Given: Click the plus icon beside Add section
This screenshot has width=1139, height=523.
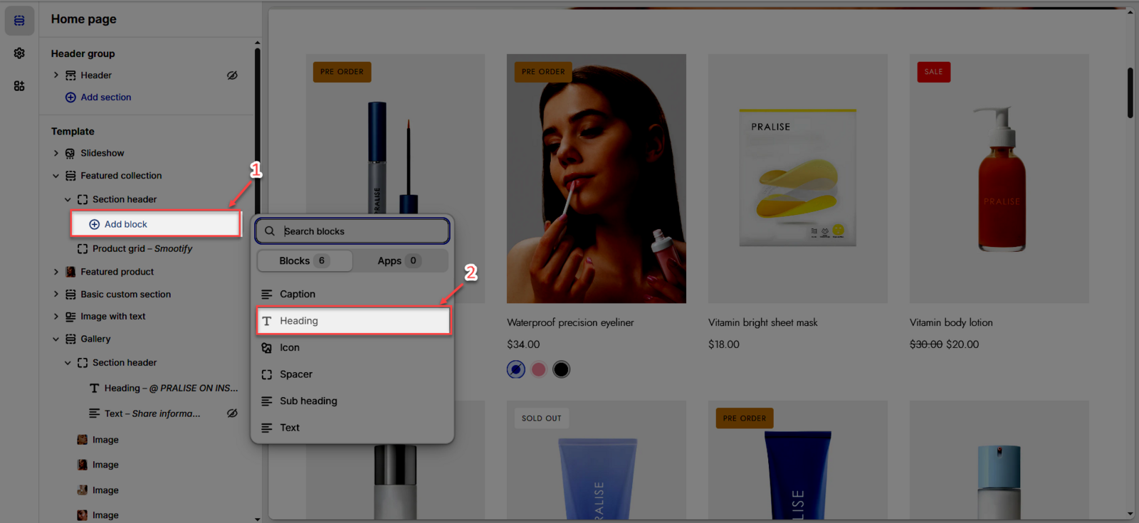Looking at the screenshot, I should 70,97.
